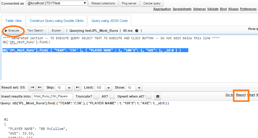
Task: Click the Insert results into text field
Action: [x=53, y=96]
